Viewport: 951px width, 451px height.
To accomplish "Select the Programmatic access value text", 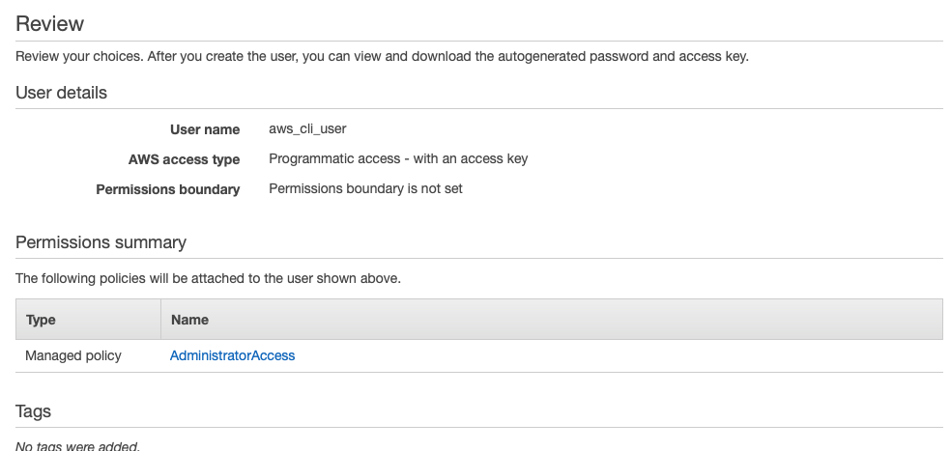I will (x=398, y=158).
